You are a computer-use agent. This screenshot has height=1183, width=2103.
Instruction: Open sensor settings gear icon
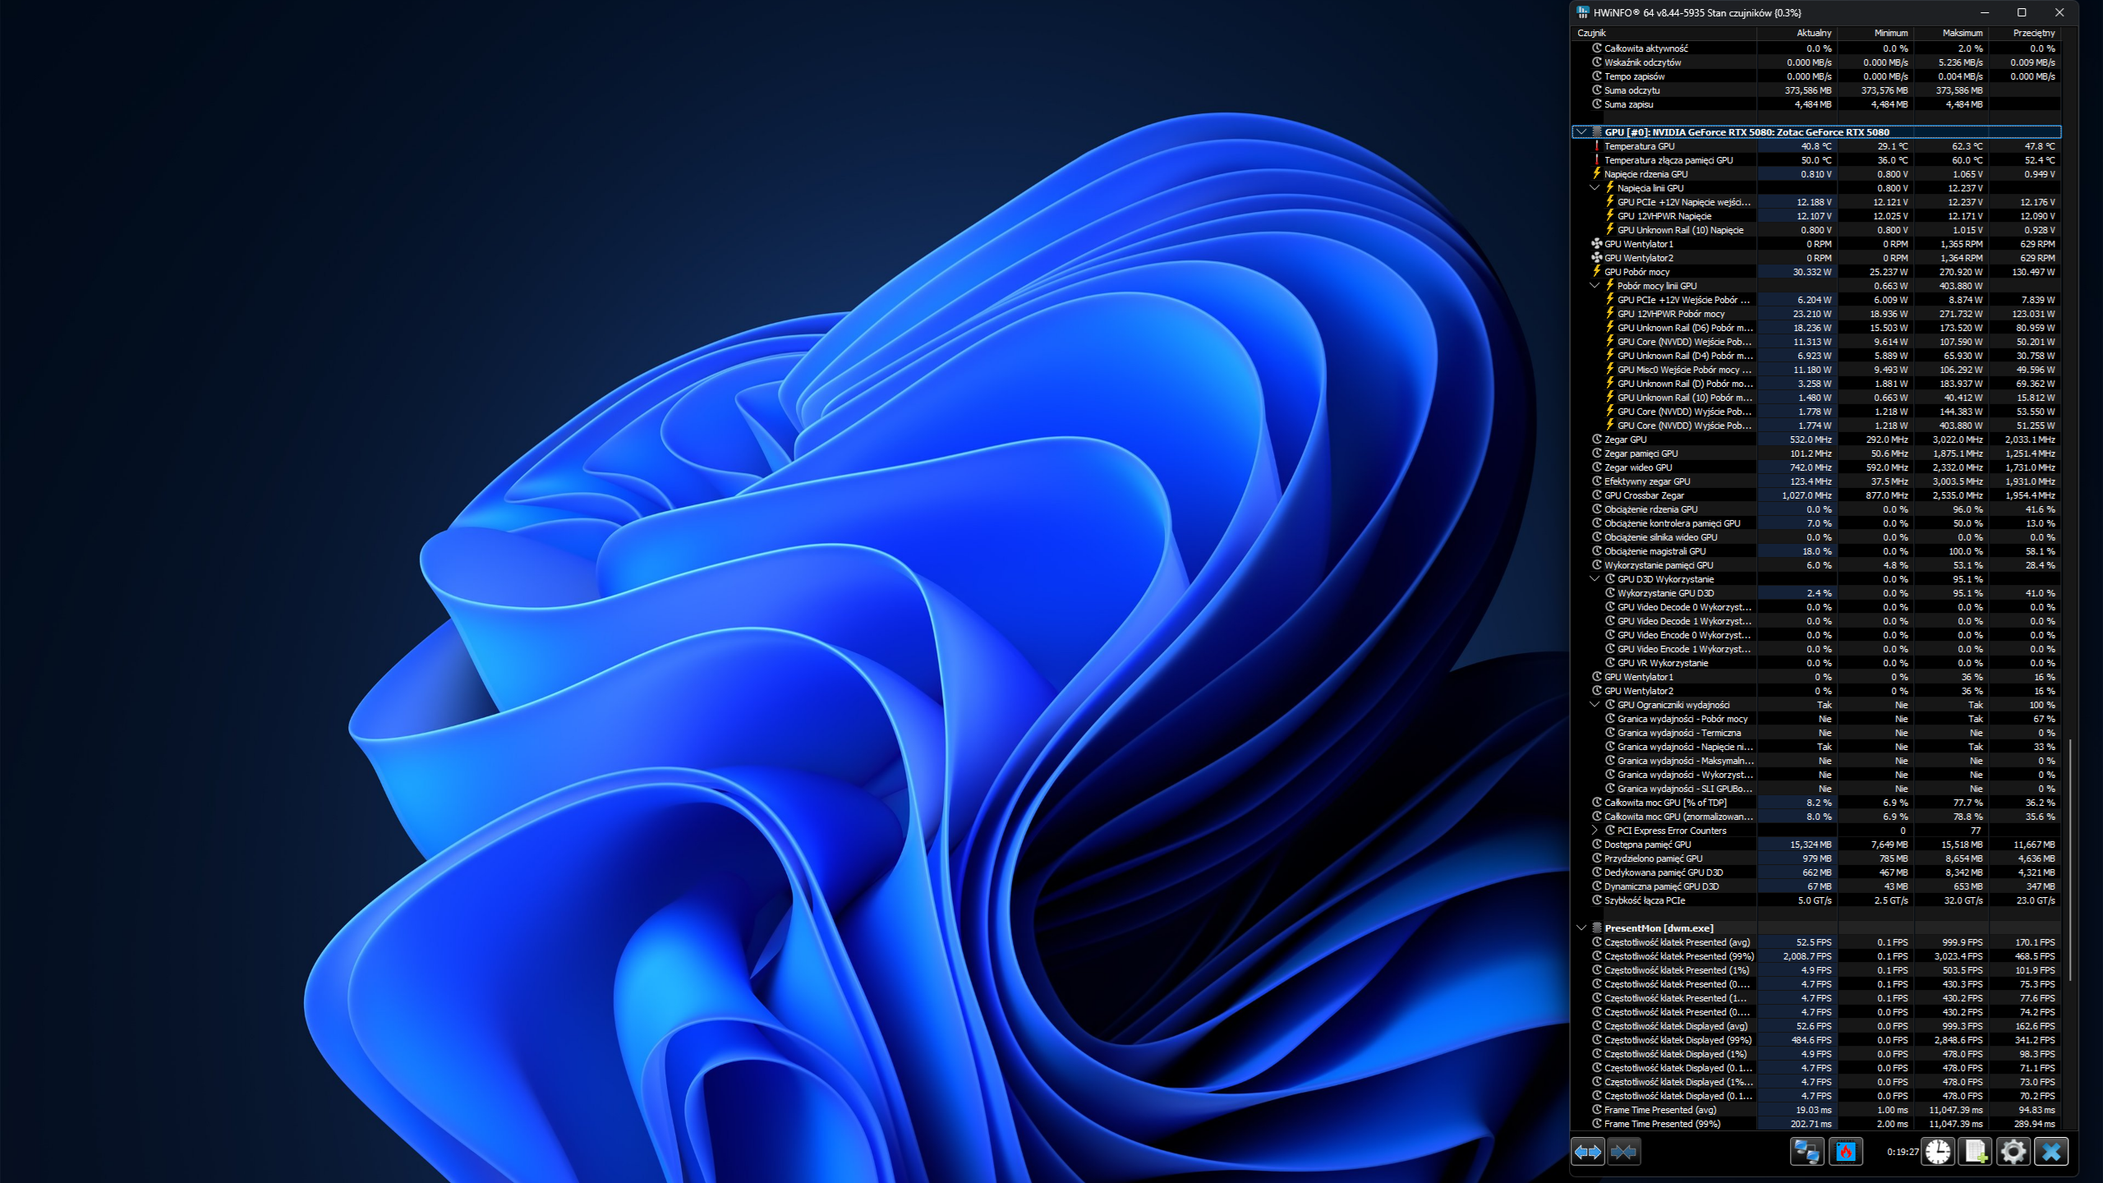click(2013, 1152)
